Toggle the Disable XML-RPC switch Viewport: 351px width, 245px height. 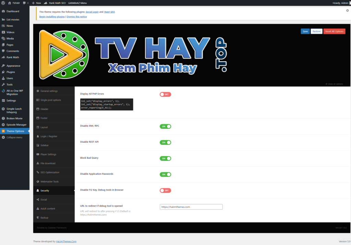pos(165,126)
